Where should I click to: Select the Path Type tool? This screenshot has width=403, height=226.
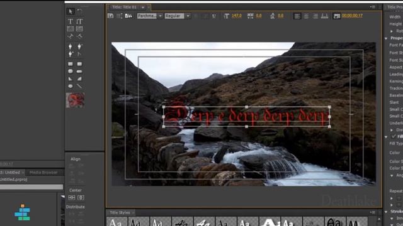click(x=71, y=36)
